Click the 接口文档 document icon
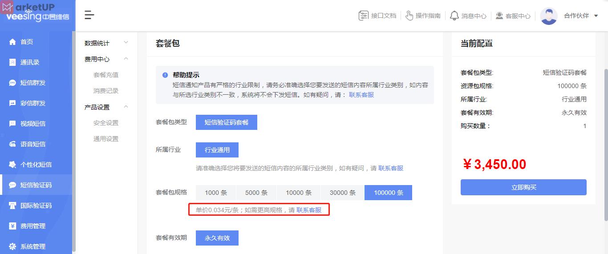The width and height of the screenshot is (608, 254). [364, 16]
